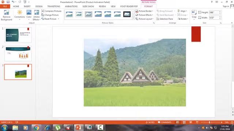Image resolution: width=234 pixels, height=131 pixels.
Task: Toggle the COMMENTS pane
Action: 165,122
